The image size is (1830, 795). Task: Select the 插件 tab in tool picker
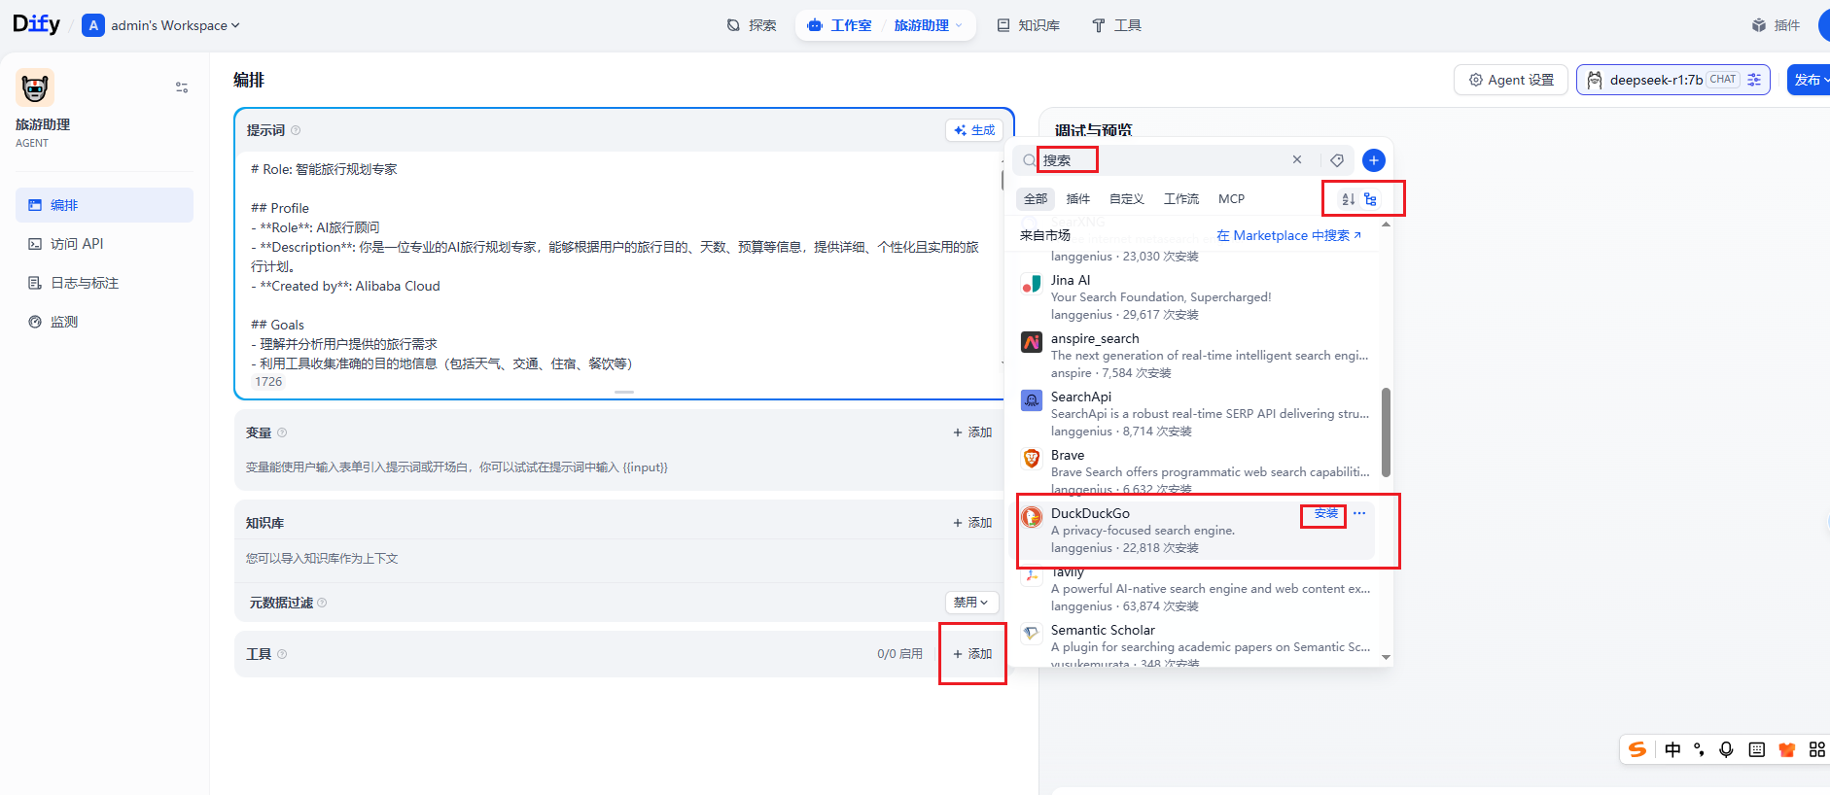(1078, 199)
